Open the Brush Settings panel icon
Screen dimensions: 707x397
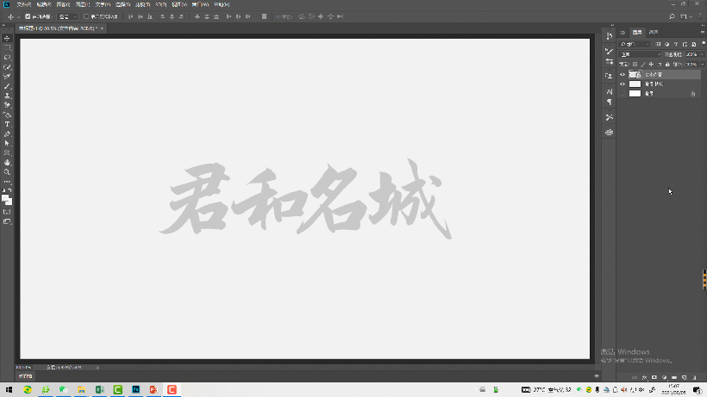point(610,52)
